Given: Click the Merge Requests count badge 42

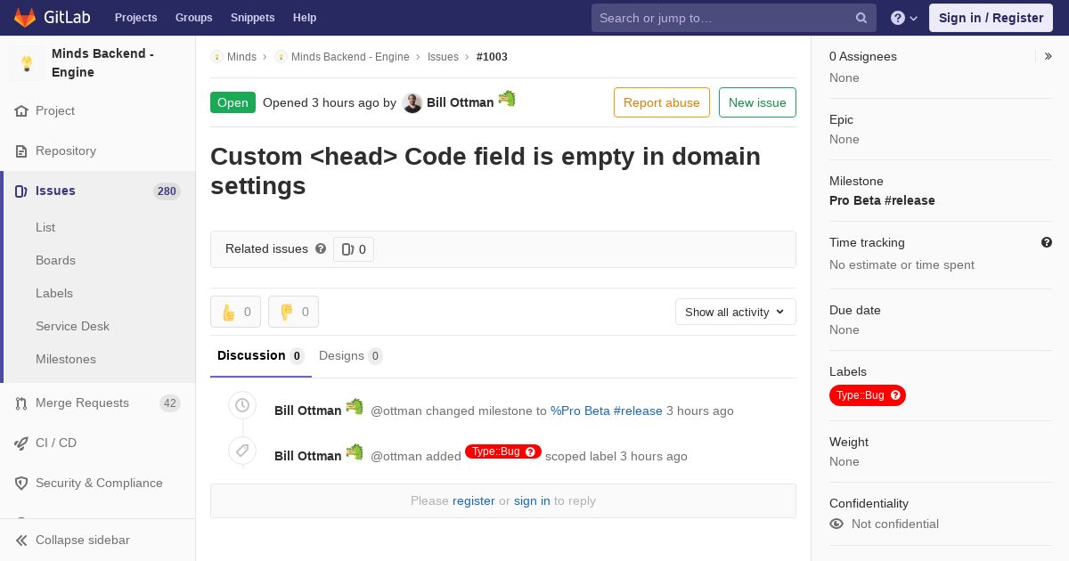Looking at the screenshot, I should (x=170, y=403).
